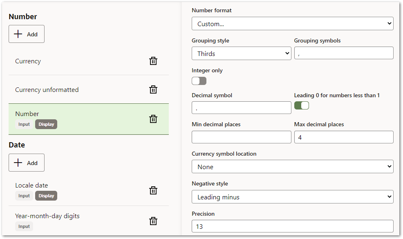Image resolution: width=403 pixels, height=239 pixels.
Task: Open the Number format dropdown
Action: (x=293, y=23)
